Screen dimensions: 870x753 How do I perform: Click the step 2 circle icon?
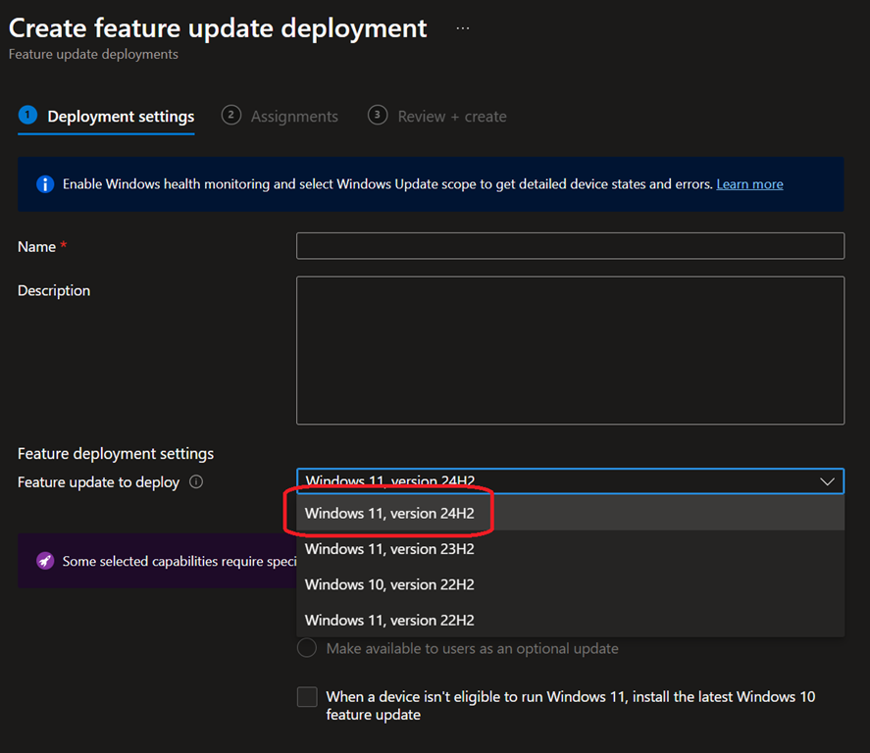coord(231,116)
